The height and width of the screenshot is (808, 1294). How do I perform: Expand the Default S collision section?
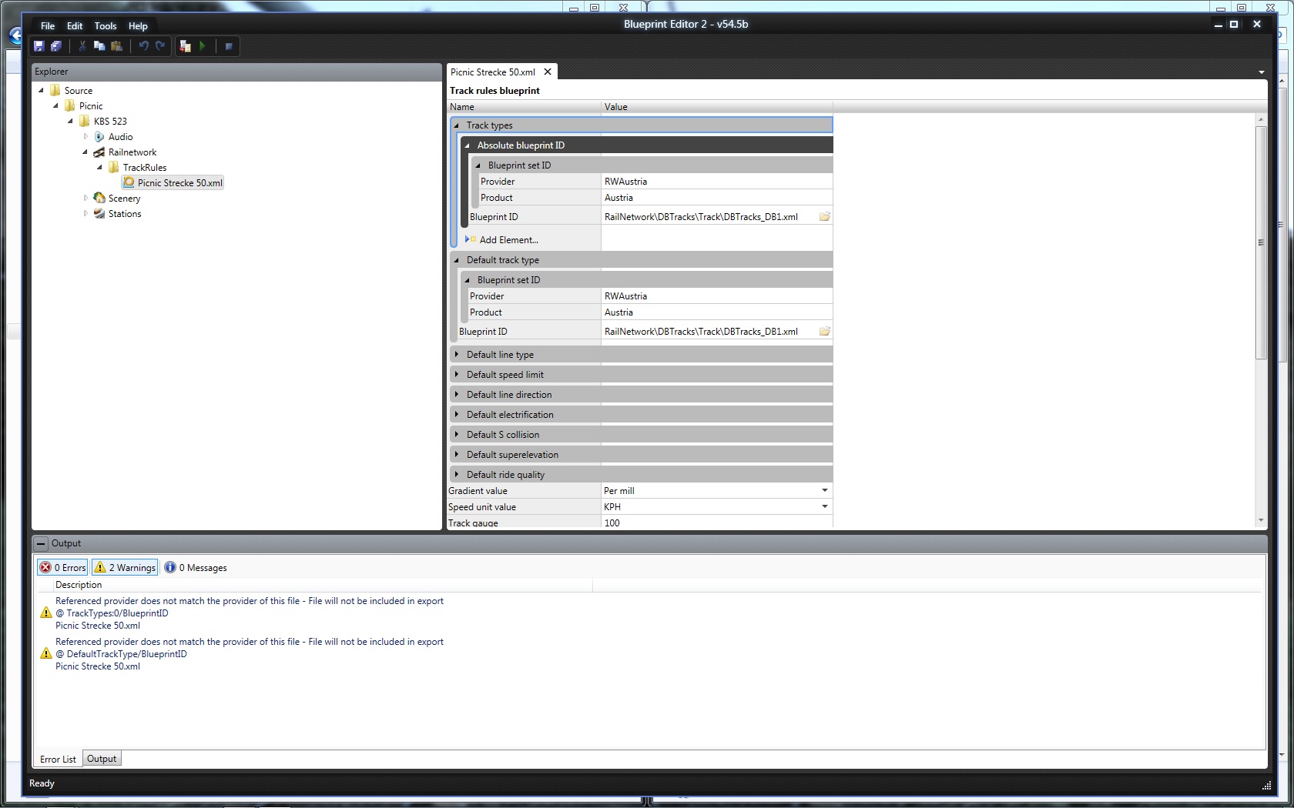pyautogui.click(x=457, y=435)
